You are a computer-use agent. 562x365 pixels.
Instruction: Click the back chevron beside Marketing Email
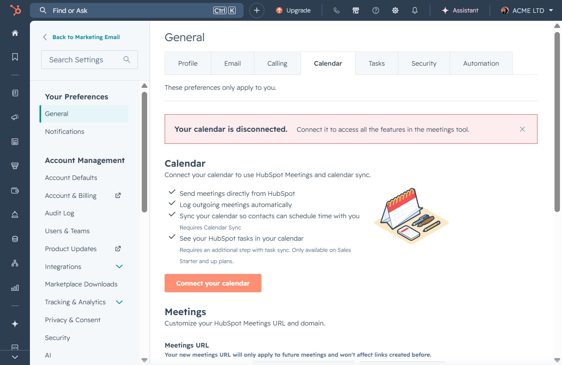[45, 37]
